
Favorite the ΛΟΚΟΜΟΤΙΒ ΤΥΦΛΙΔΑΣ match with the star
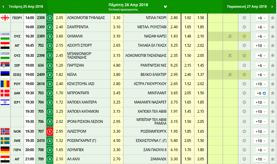point(272,18)
